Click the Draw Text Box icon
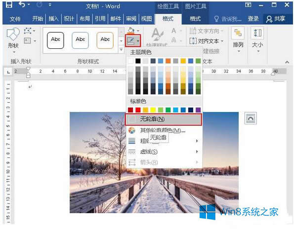 point(28,40)
